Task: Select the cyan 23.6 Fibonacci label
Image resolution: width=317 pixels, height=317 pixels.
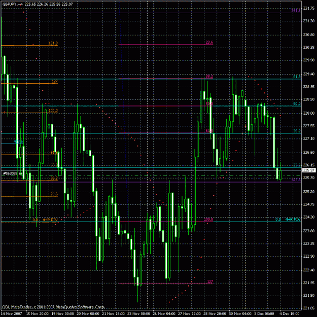Action: 297,165
